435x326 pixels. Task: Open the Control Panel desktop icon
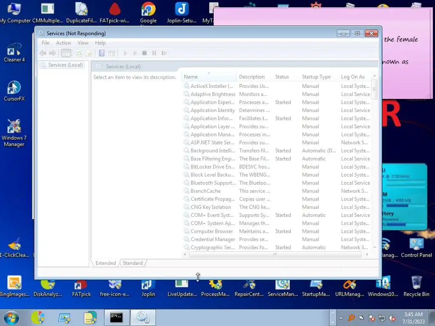416,247
